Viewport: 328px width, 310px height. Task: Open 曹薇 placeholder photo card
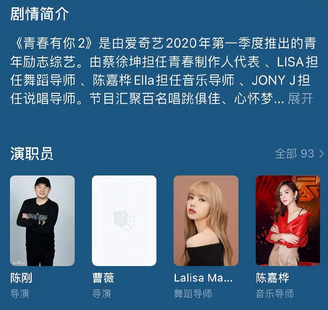coord(124,220)
